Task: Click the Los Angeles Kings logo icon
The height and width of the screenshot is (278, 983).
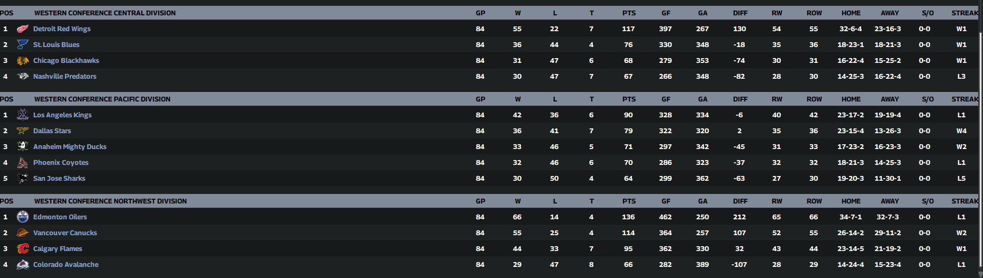Action: click(22, 115)
